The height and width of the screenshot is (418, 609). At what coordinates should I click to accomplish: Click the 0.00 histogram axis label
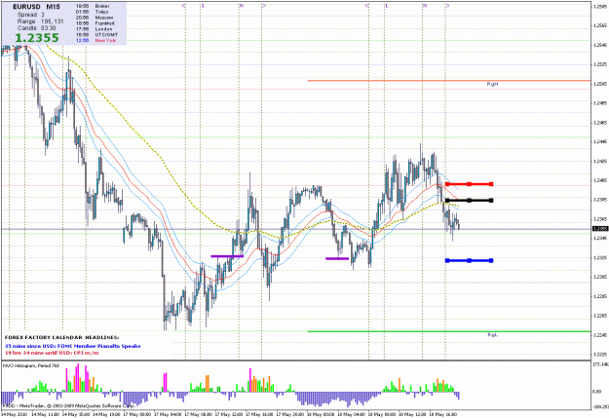point(597,392)
